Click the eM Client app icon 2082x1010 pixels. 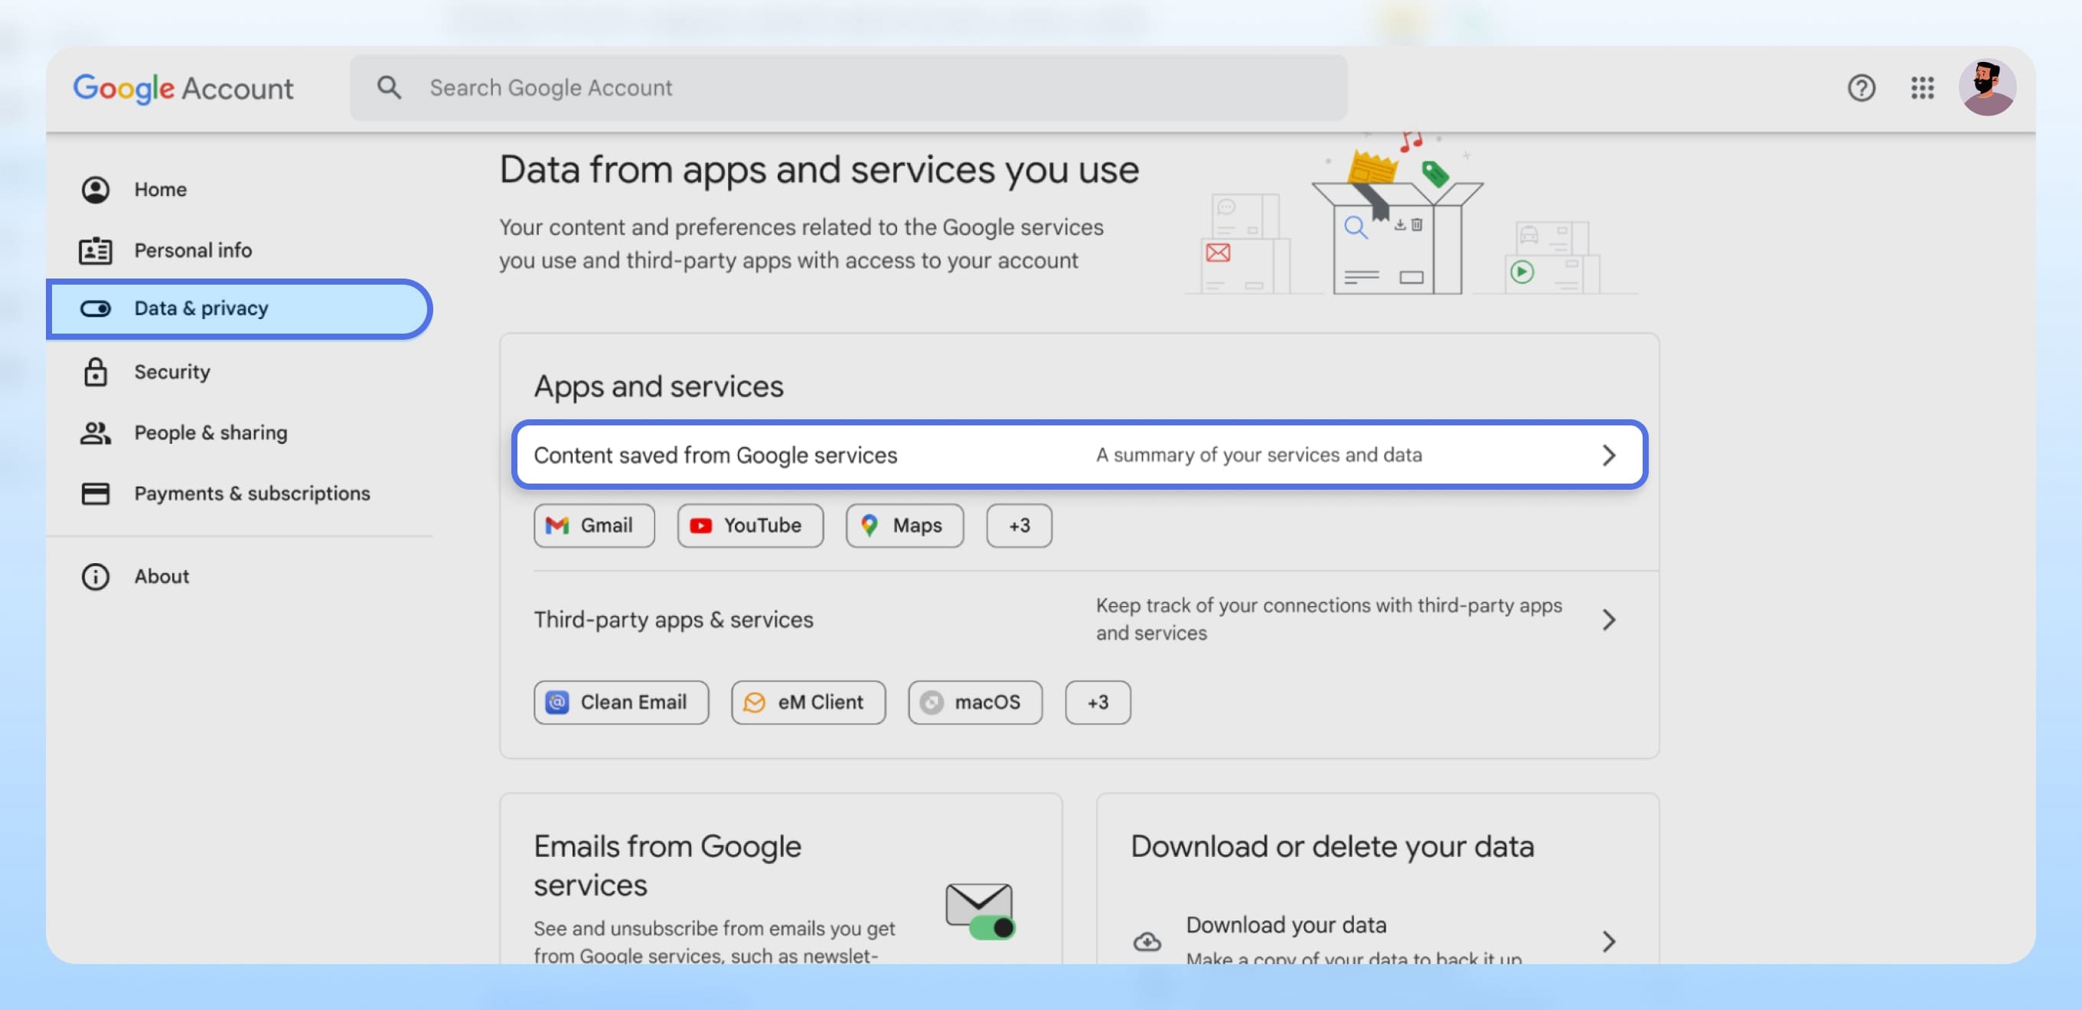[754, 703]
